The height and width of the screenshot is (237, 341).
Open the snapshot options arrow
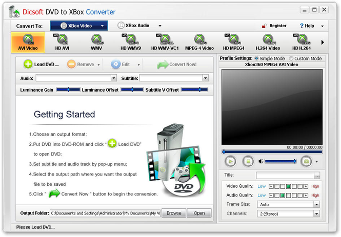click(317, 162)
